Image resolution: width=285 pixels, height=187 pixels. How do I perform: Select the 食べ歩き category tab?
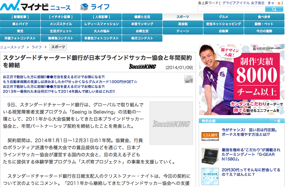click(x=264, y=17)
